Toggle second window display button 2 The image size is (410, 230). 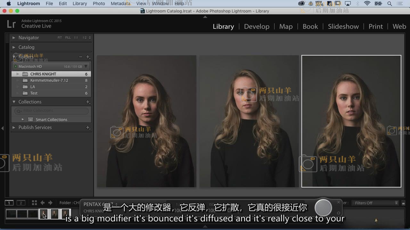21,203
